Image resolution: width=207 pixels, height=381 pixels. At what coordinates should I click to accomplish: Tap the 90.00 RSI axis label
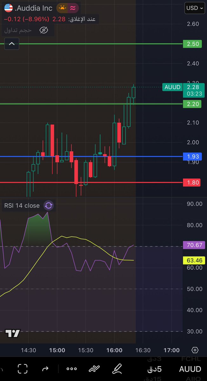tap(195, 204)
